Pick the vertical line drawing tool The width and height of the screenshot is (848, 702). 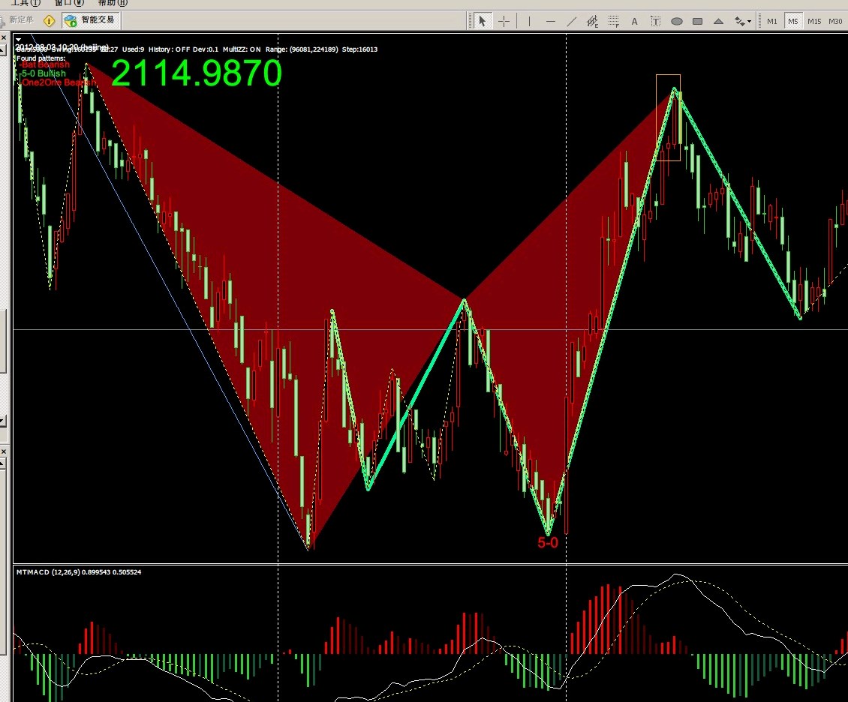pyautogui.click(x=529, y=21)
